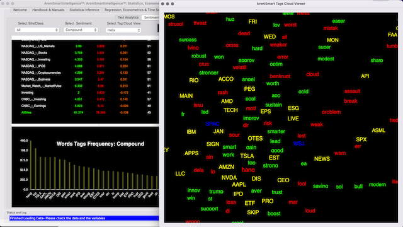Click the red weaker tag
403x227 pixels.
[x=278, y=45]
